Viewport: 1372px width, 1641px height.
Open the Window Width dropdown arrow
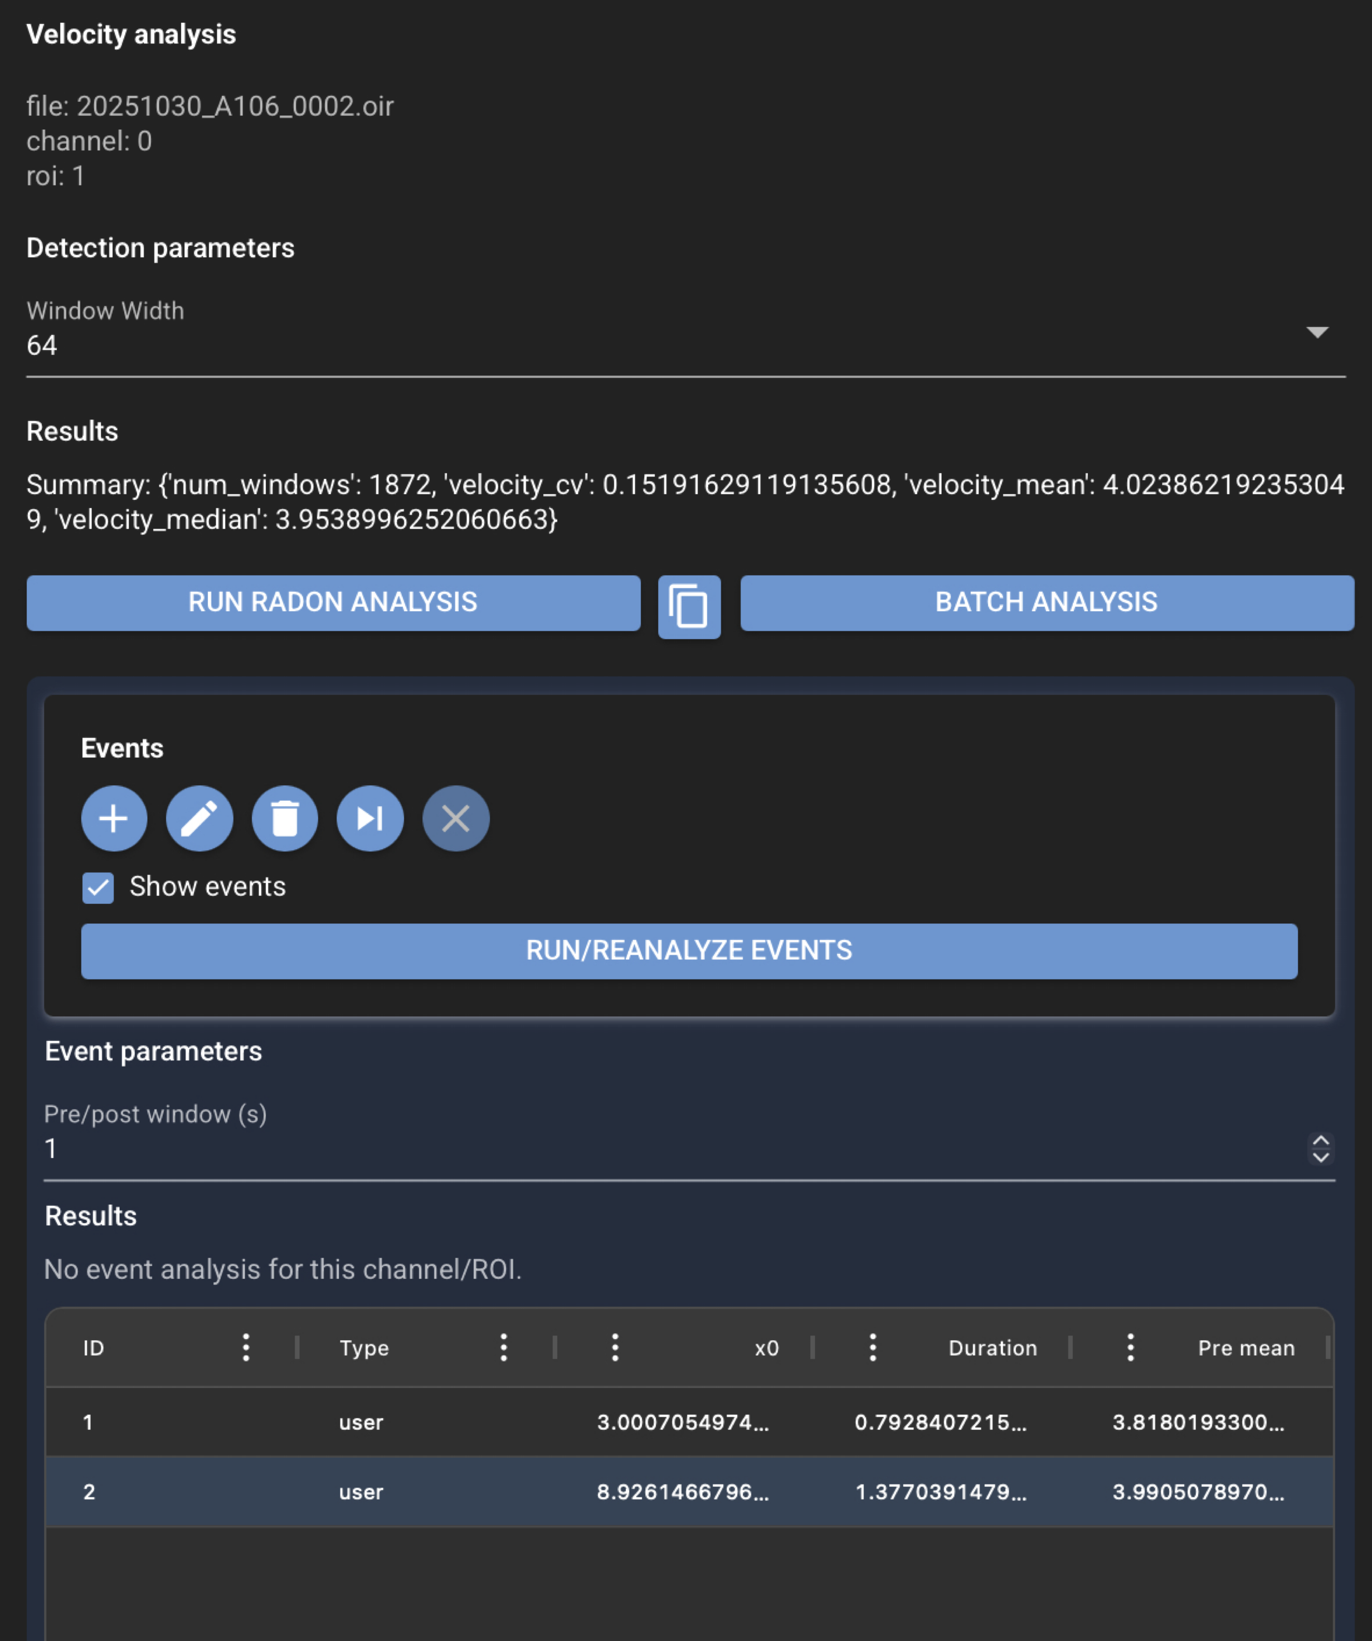1317,333
